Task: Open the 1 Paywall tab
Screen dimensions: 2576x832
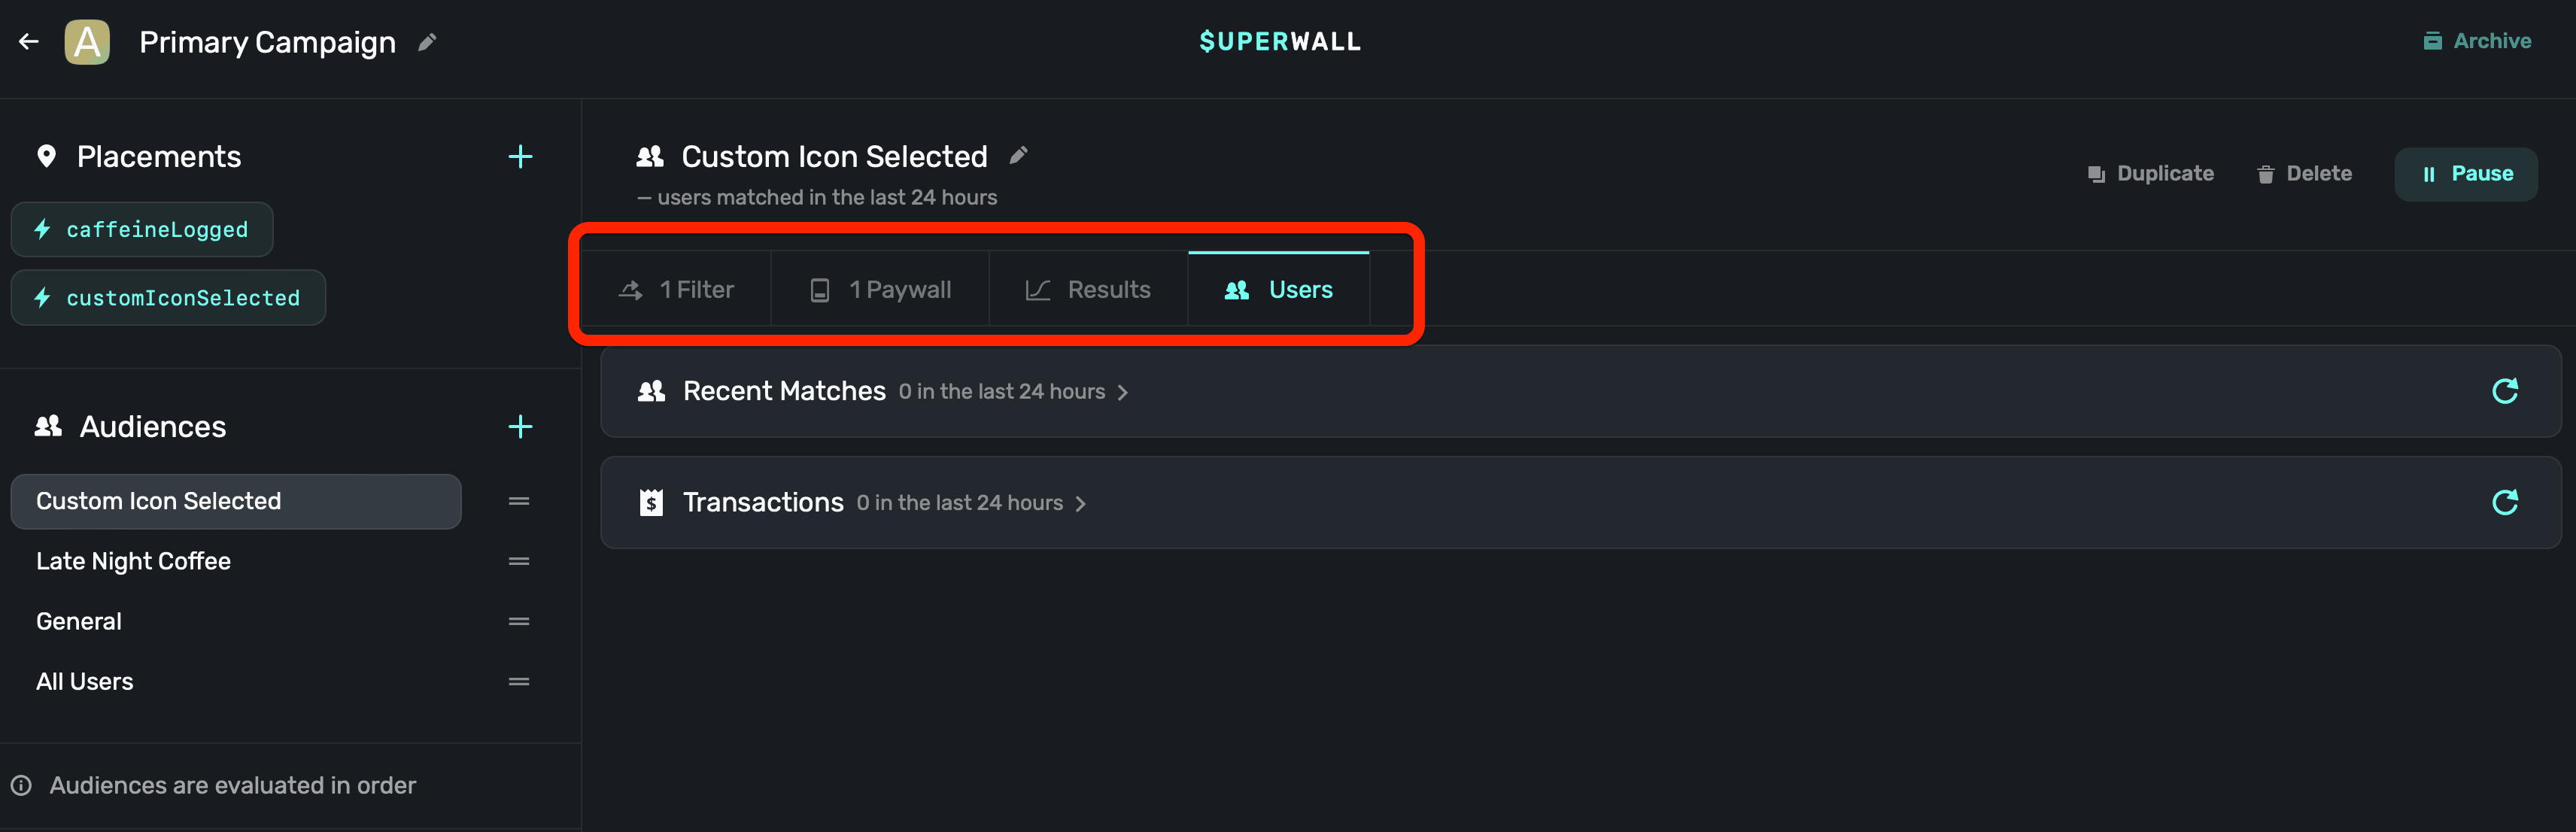Action: pos(880,290)
